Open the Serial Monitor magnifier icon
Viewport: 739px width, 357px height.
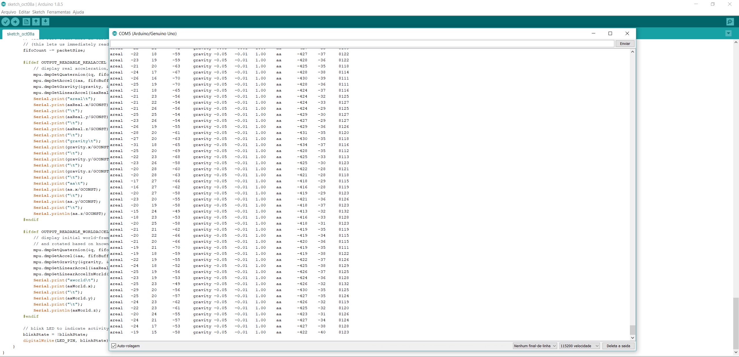(730, 22)
